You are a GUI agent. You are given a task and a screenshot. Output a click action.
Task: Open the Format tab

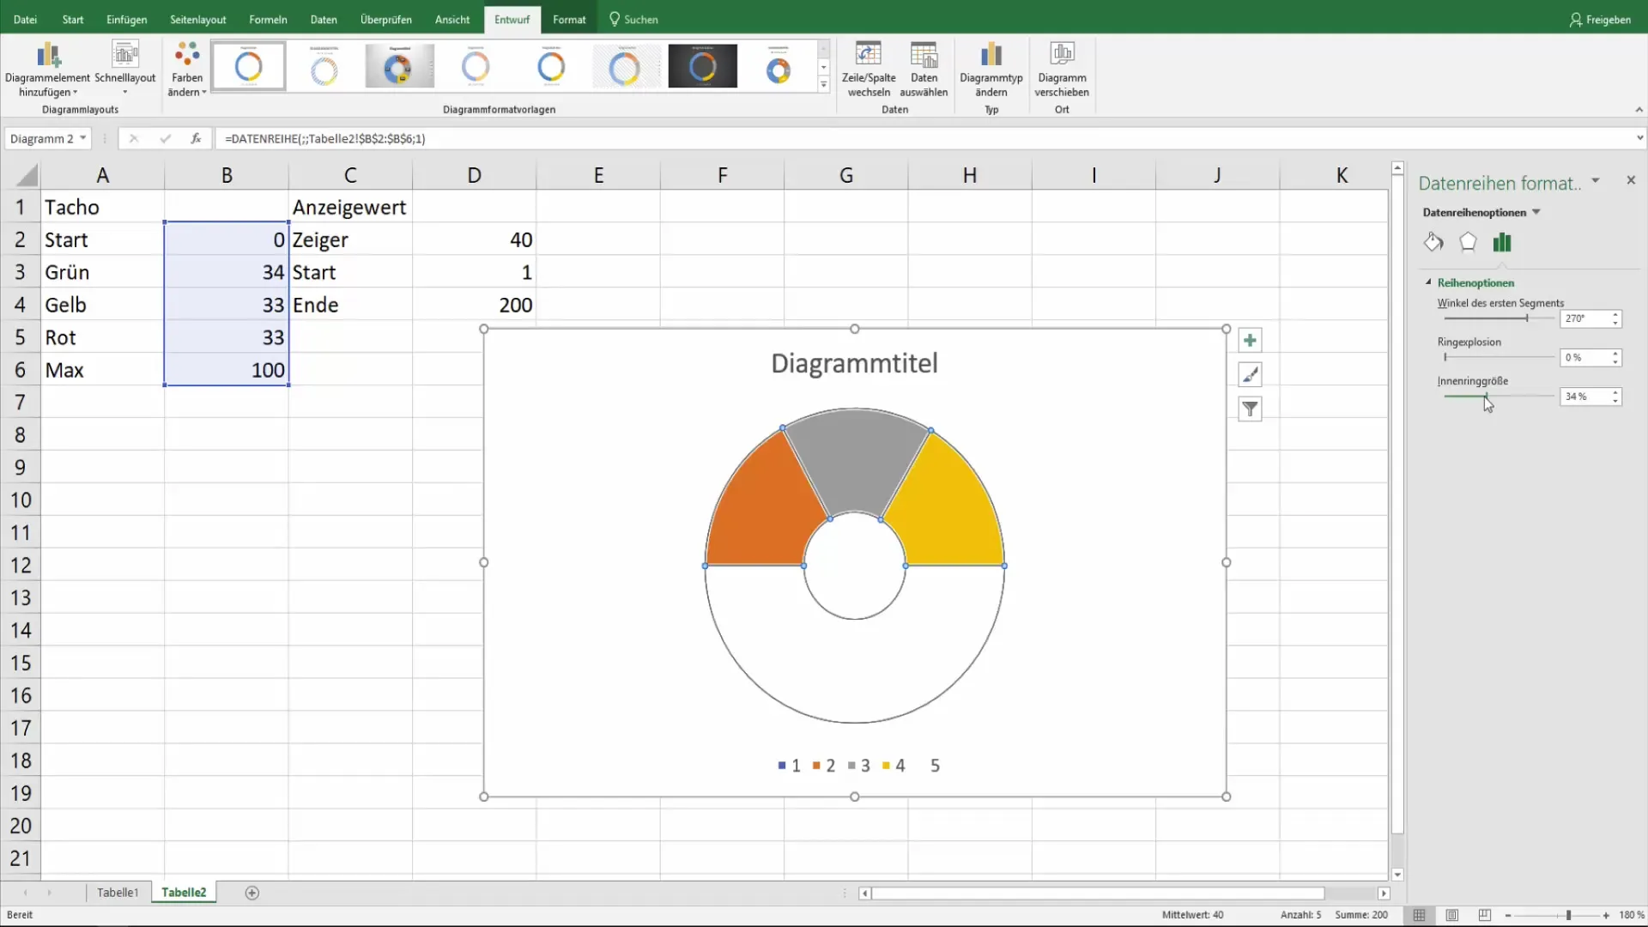click(569, 19)
